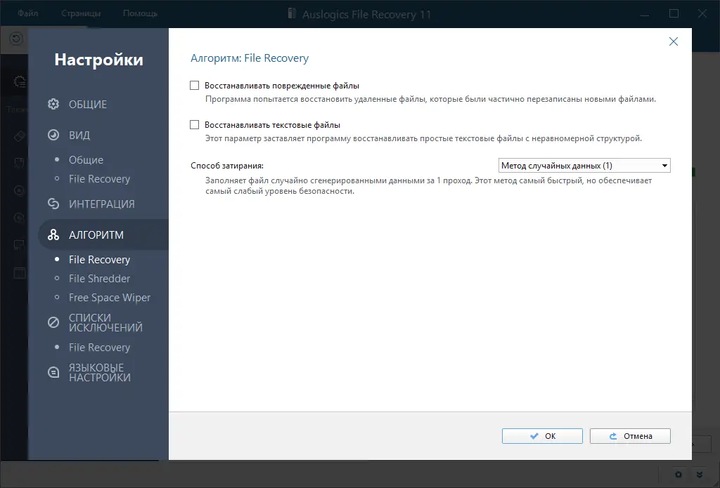The image size is (720, 488).
Task: Click the АЛГОРИТМ section icon
Action: click(x=53, y=234)
